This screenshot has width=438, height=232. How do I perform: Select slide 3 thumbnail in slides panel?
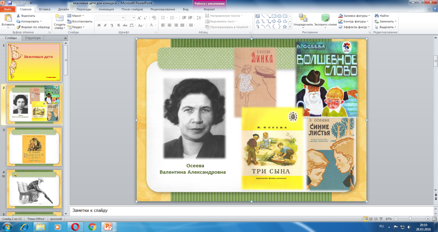[x=34, y=146]
